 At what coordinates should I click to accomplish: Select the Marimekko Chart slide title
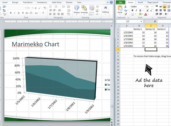tap(36, 44)
